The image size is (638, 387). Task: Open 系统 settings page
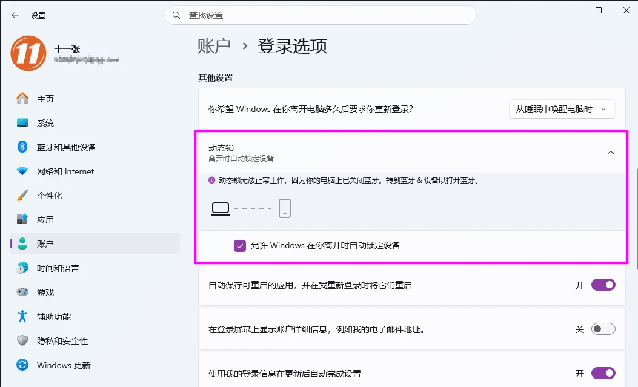pos(95,123)
